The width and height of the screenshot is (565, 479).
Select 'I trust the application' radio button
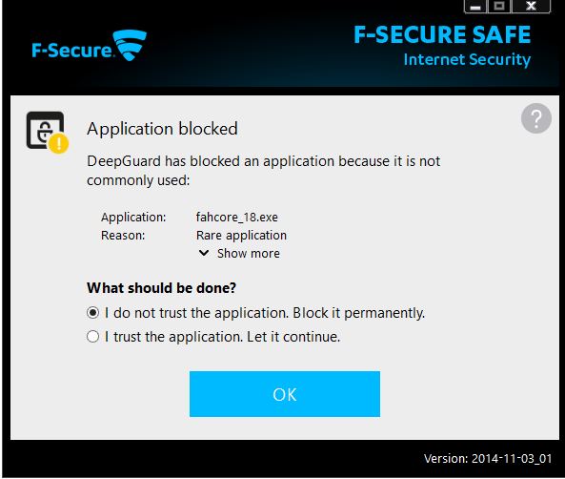[92, 337]
